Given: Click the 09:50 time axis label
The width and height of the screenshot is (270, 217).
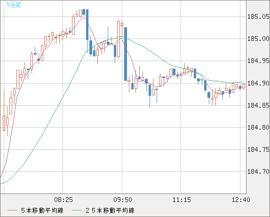Looking at the screenshot, I should point(123,200).
